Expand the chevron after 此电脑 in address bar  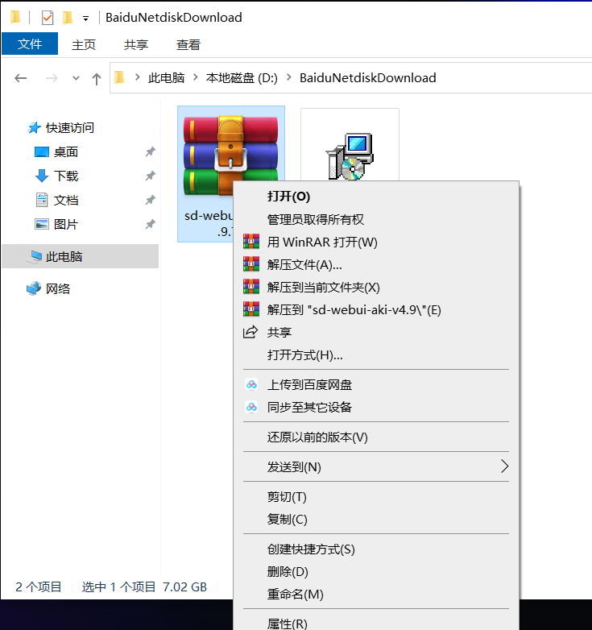click(x=196, y=77)
